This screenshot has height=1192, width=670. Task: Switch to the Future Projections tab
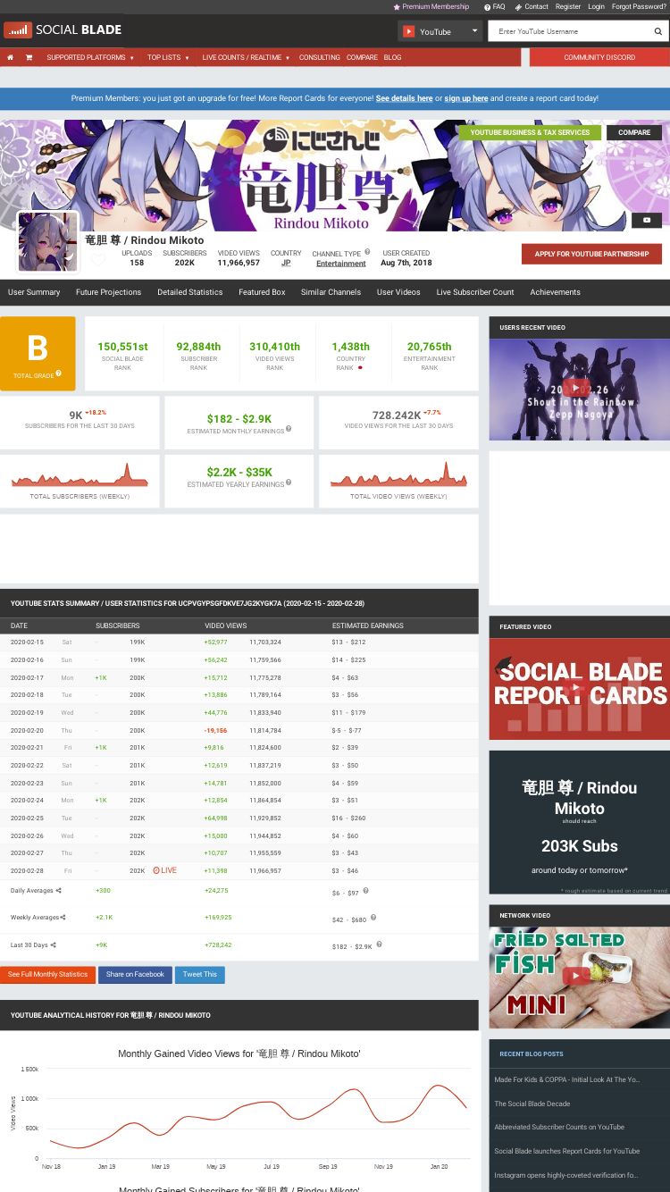108,292
